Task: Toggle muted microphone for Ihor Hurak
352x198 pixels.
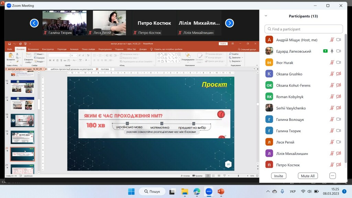Action: pyautogui.click(x=332, y=63)
